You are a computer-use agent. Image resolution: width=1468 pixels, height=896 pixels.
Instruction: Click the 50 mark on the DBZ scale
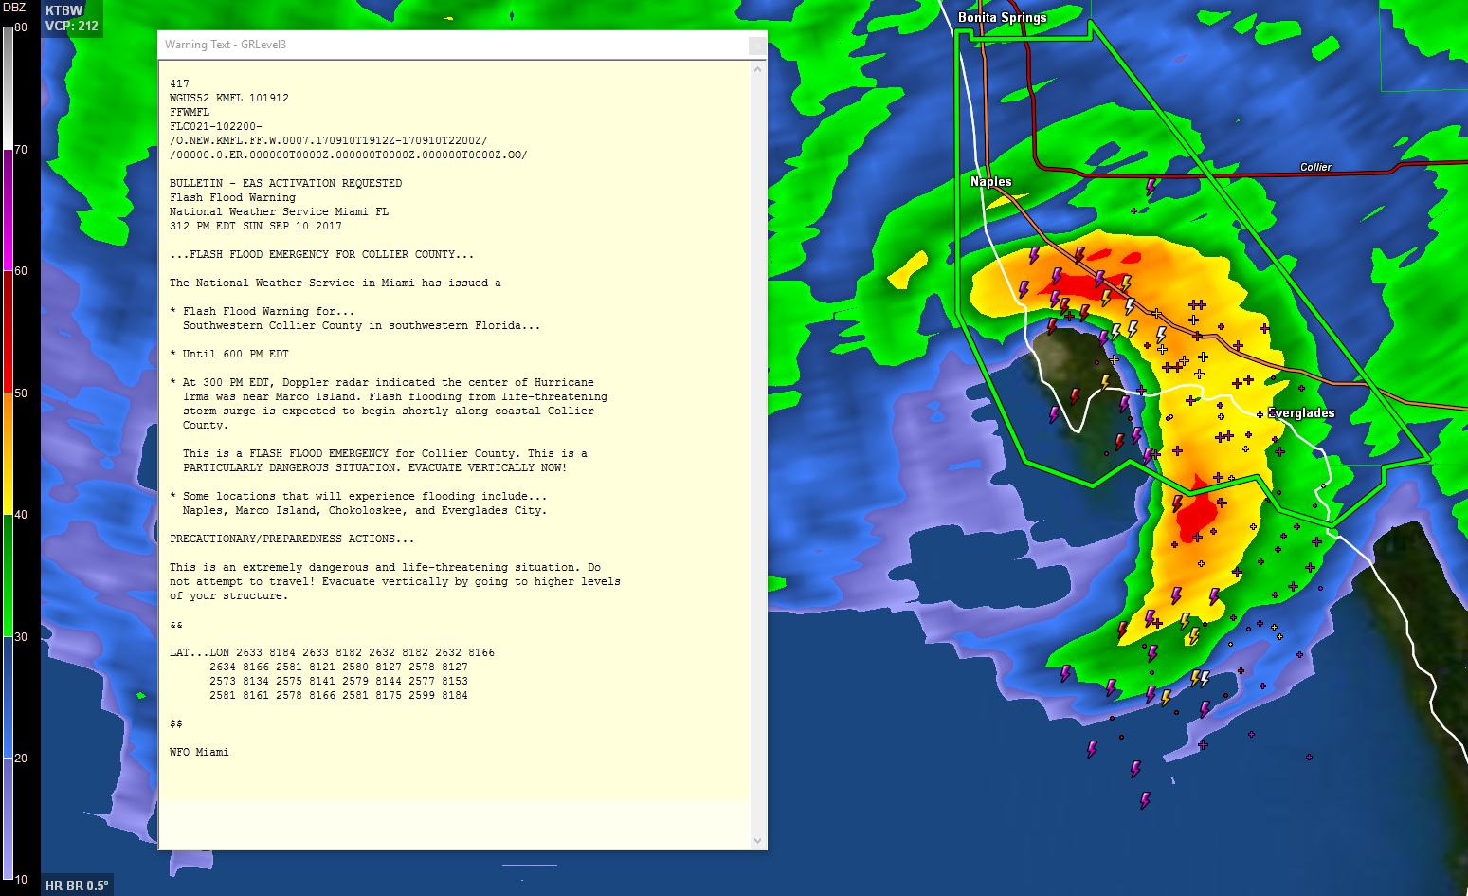tap(21, 393)
